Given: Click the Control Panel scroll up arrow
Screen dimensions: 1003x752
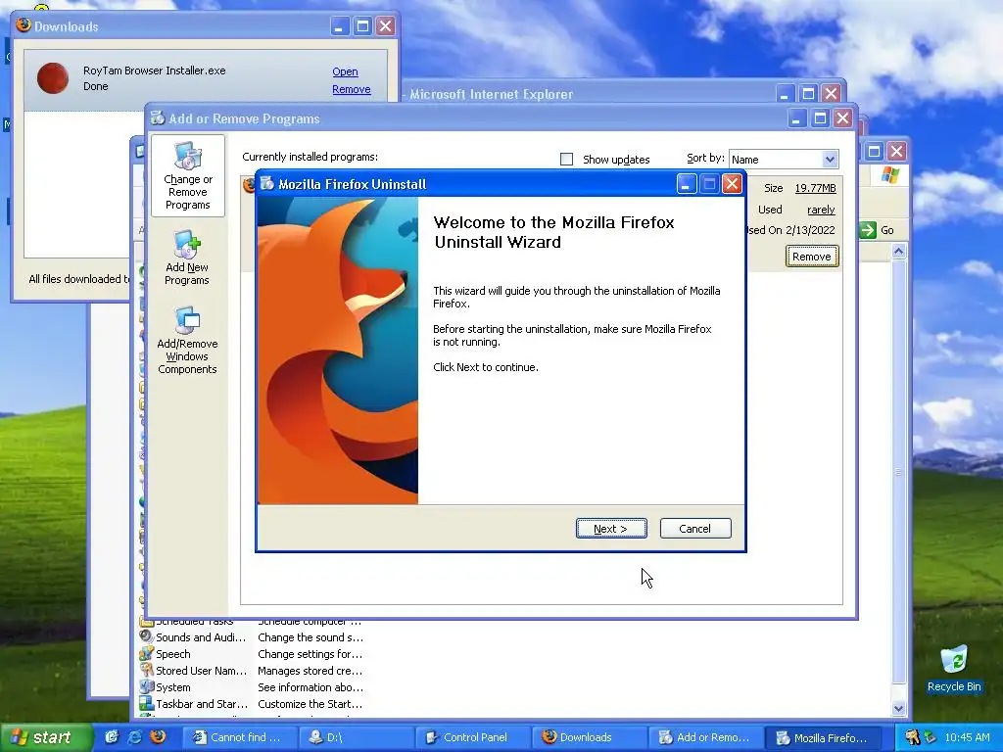Looking at the screenshot, I should [899, 252].
